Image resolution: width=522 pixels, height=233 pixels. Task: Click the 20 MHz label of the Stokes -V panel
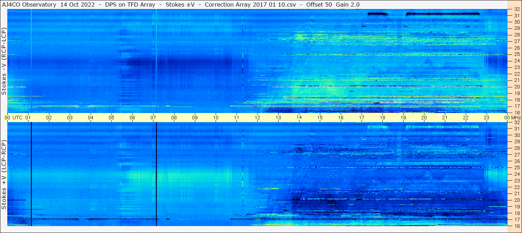[517, 87]
